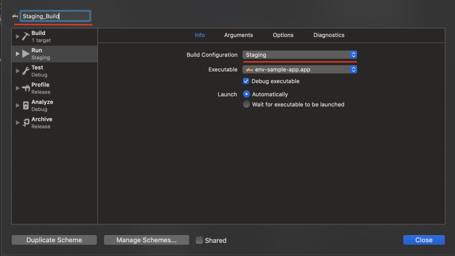
Task: Click scheme app icon beside name field
Action: pyautogui.click(x=15, y=16)
